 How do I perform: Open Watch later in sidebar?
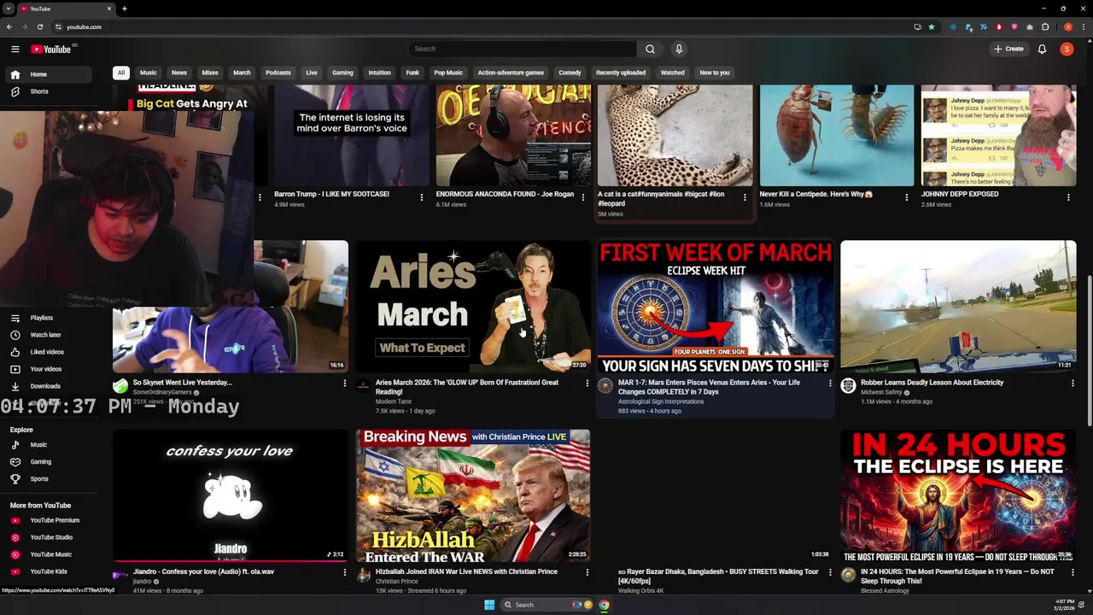[47, 335]
